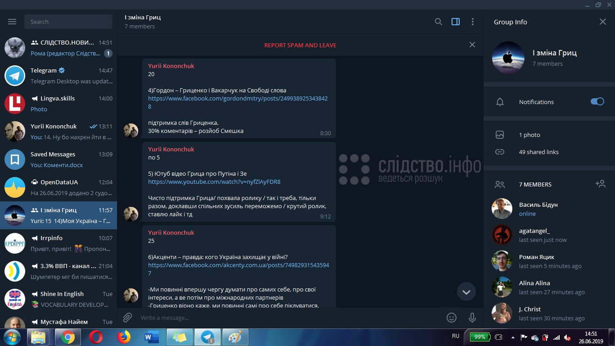This screenshot has width=615, height=346.
Task: Click the RU language indicator
Action: [456, 336]
